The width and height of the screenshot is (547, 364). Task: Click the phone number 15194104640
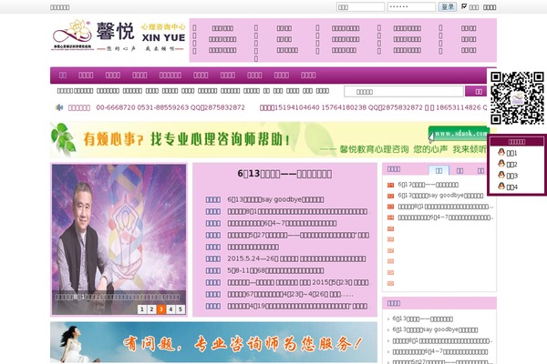297,107
